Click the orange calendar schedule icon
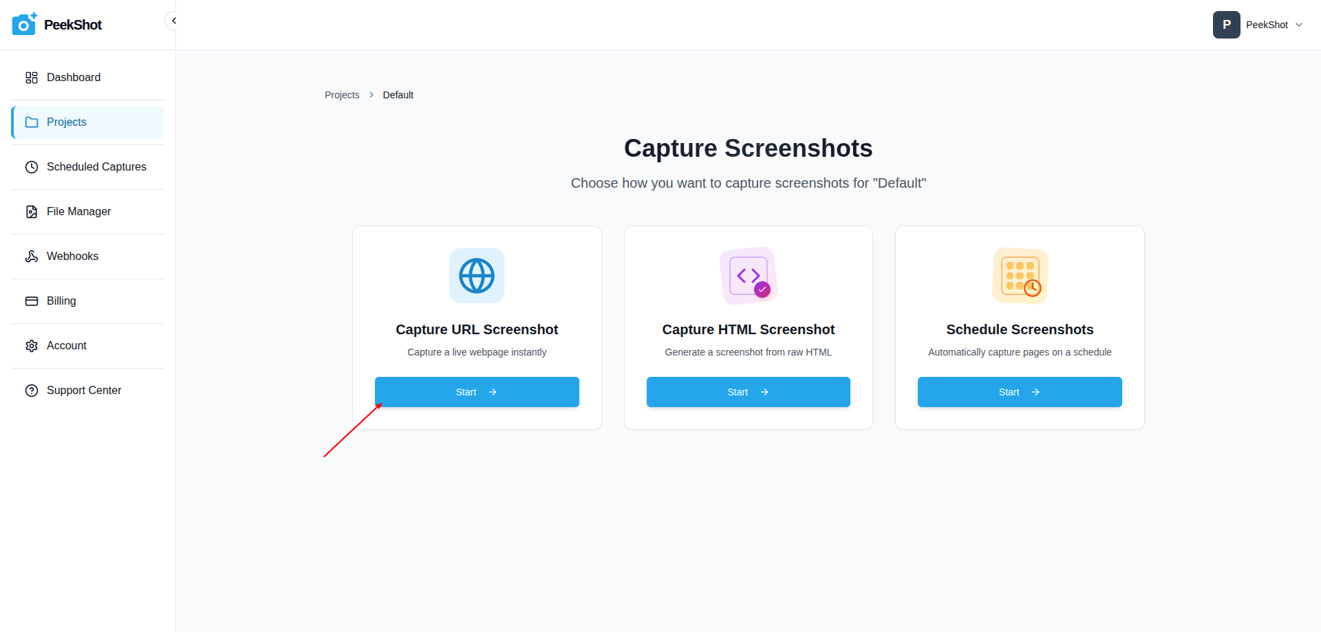The image size is (1321, 632). coord(1020,276)
